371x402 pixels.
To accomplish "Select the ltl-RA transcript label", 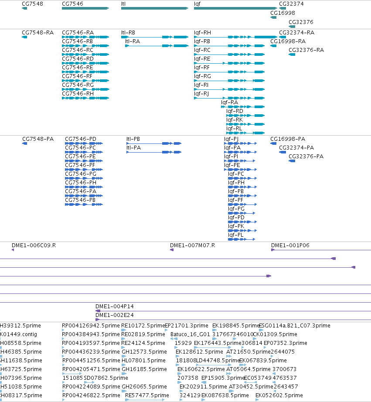I will 132,41.
